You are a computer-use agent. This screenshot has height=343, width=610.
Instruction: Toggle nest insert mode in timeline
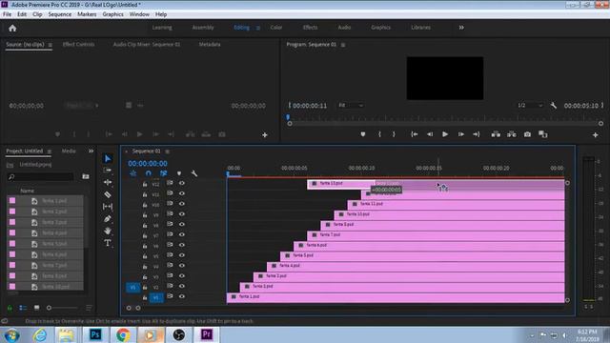click(x=133, y=173)
